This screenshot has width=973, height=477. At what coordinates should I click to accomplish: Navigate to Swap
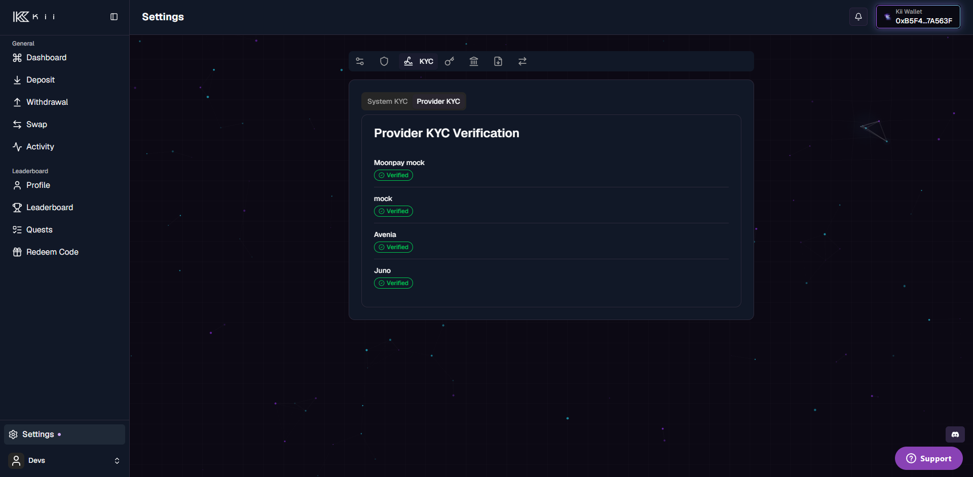[64, 125]
